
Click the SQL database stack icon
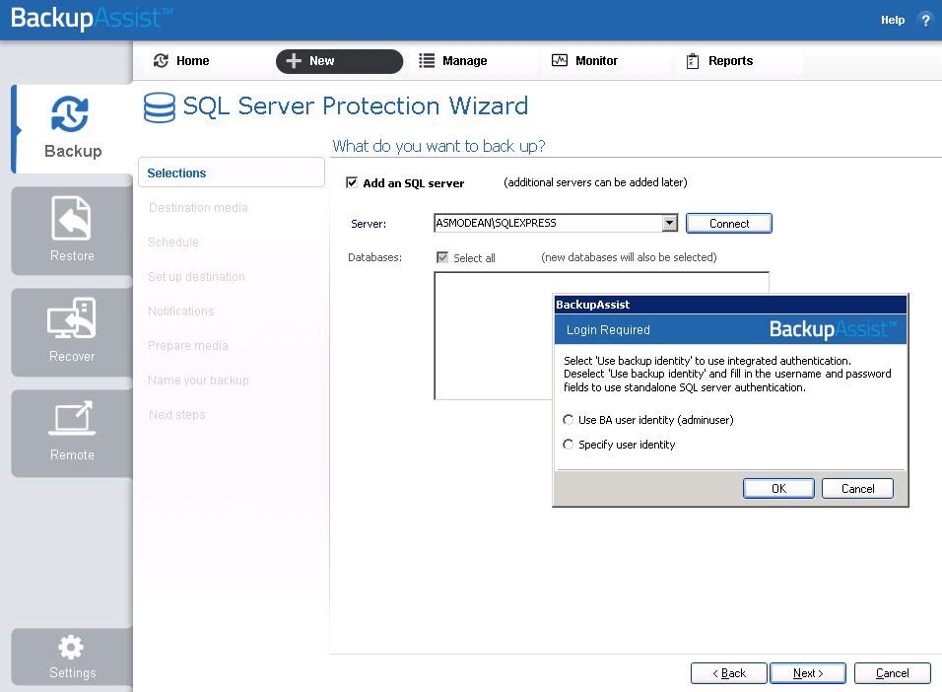click(160, 107)
